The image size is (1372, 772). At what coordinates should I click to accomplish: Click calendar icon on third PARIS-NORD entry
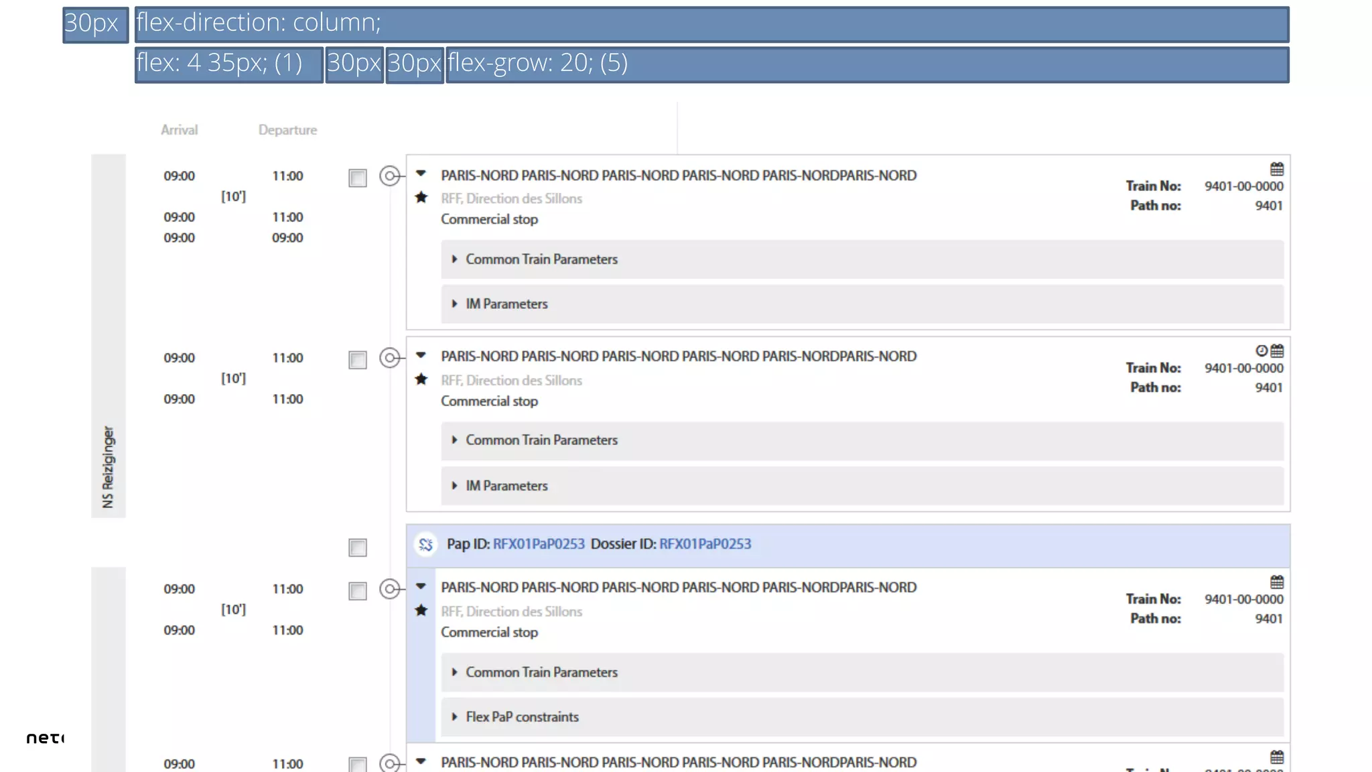point(1277,582)
